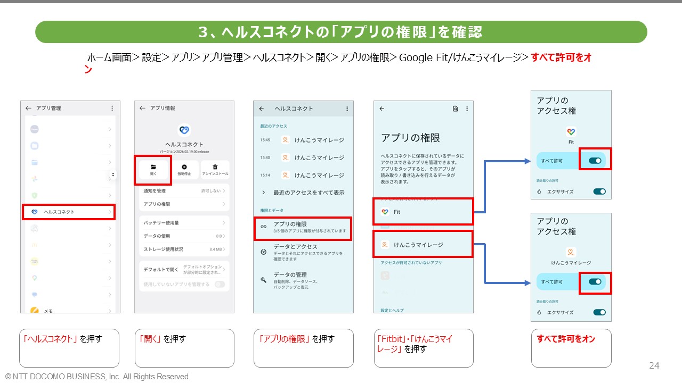Click the 15:45 けんこうマイレージ recent access entry
682x383 pixels.
[303, 140]
